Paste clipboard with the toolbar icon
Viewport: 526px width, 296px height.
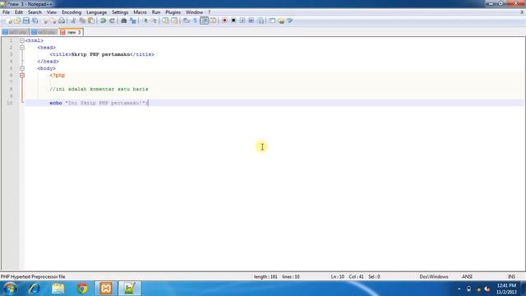[91, 21]
